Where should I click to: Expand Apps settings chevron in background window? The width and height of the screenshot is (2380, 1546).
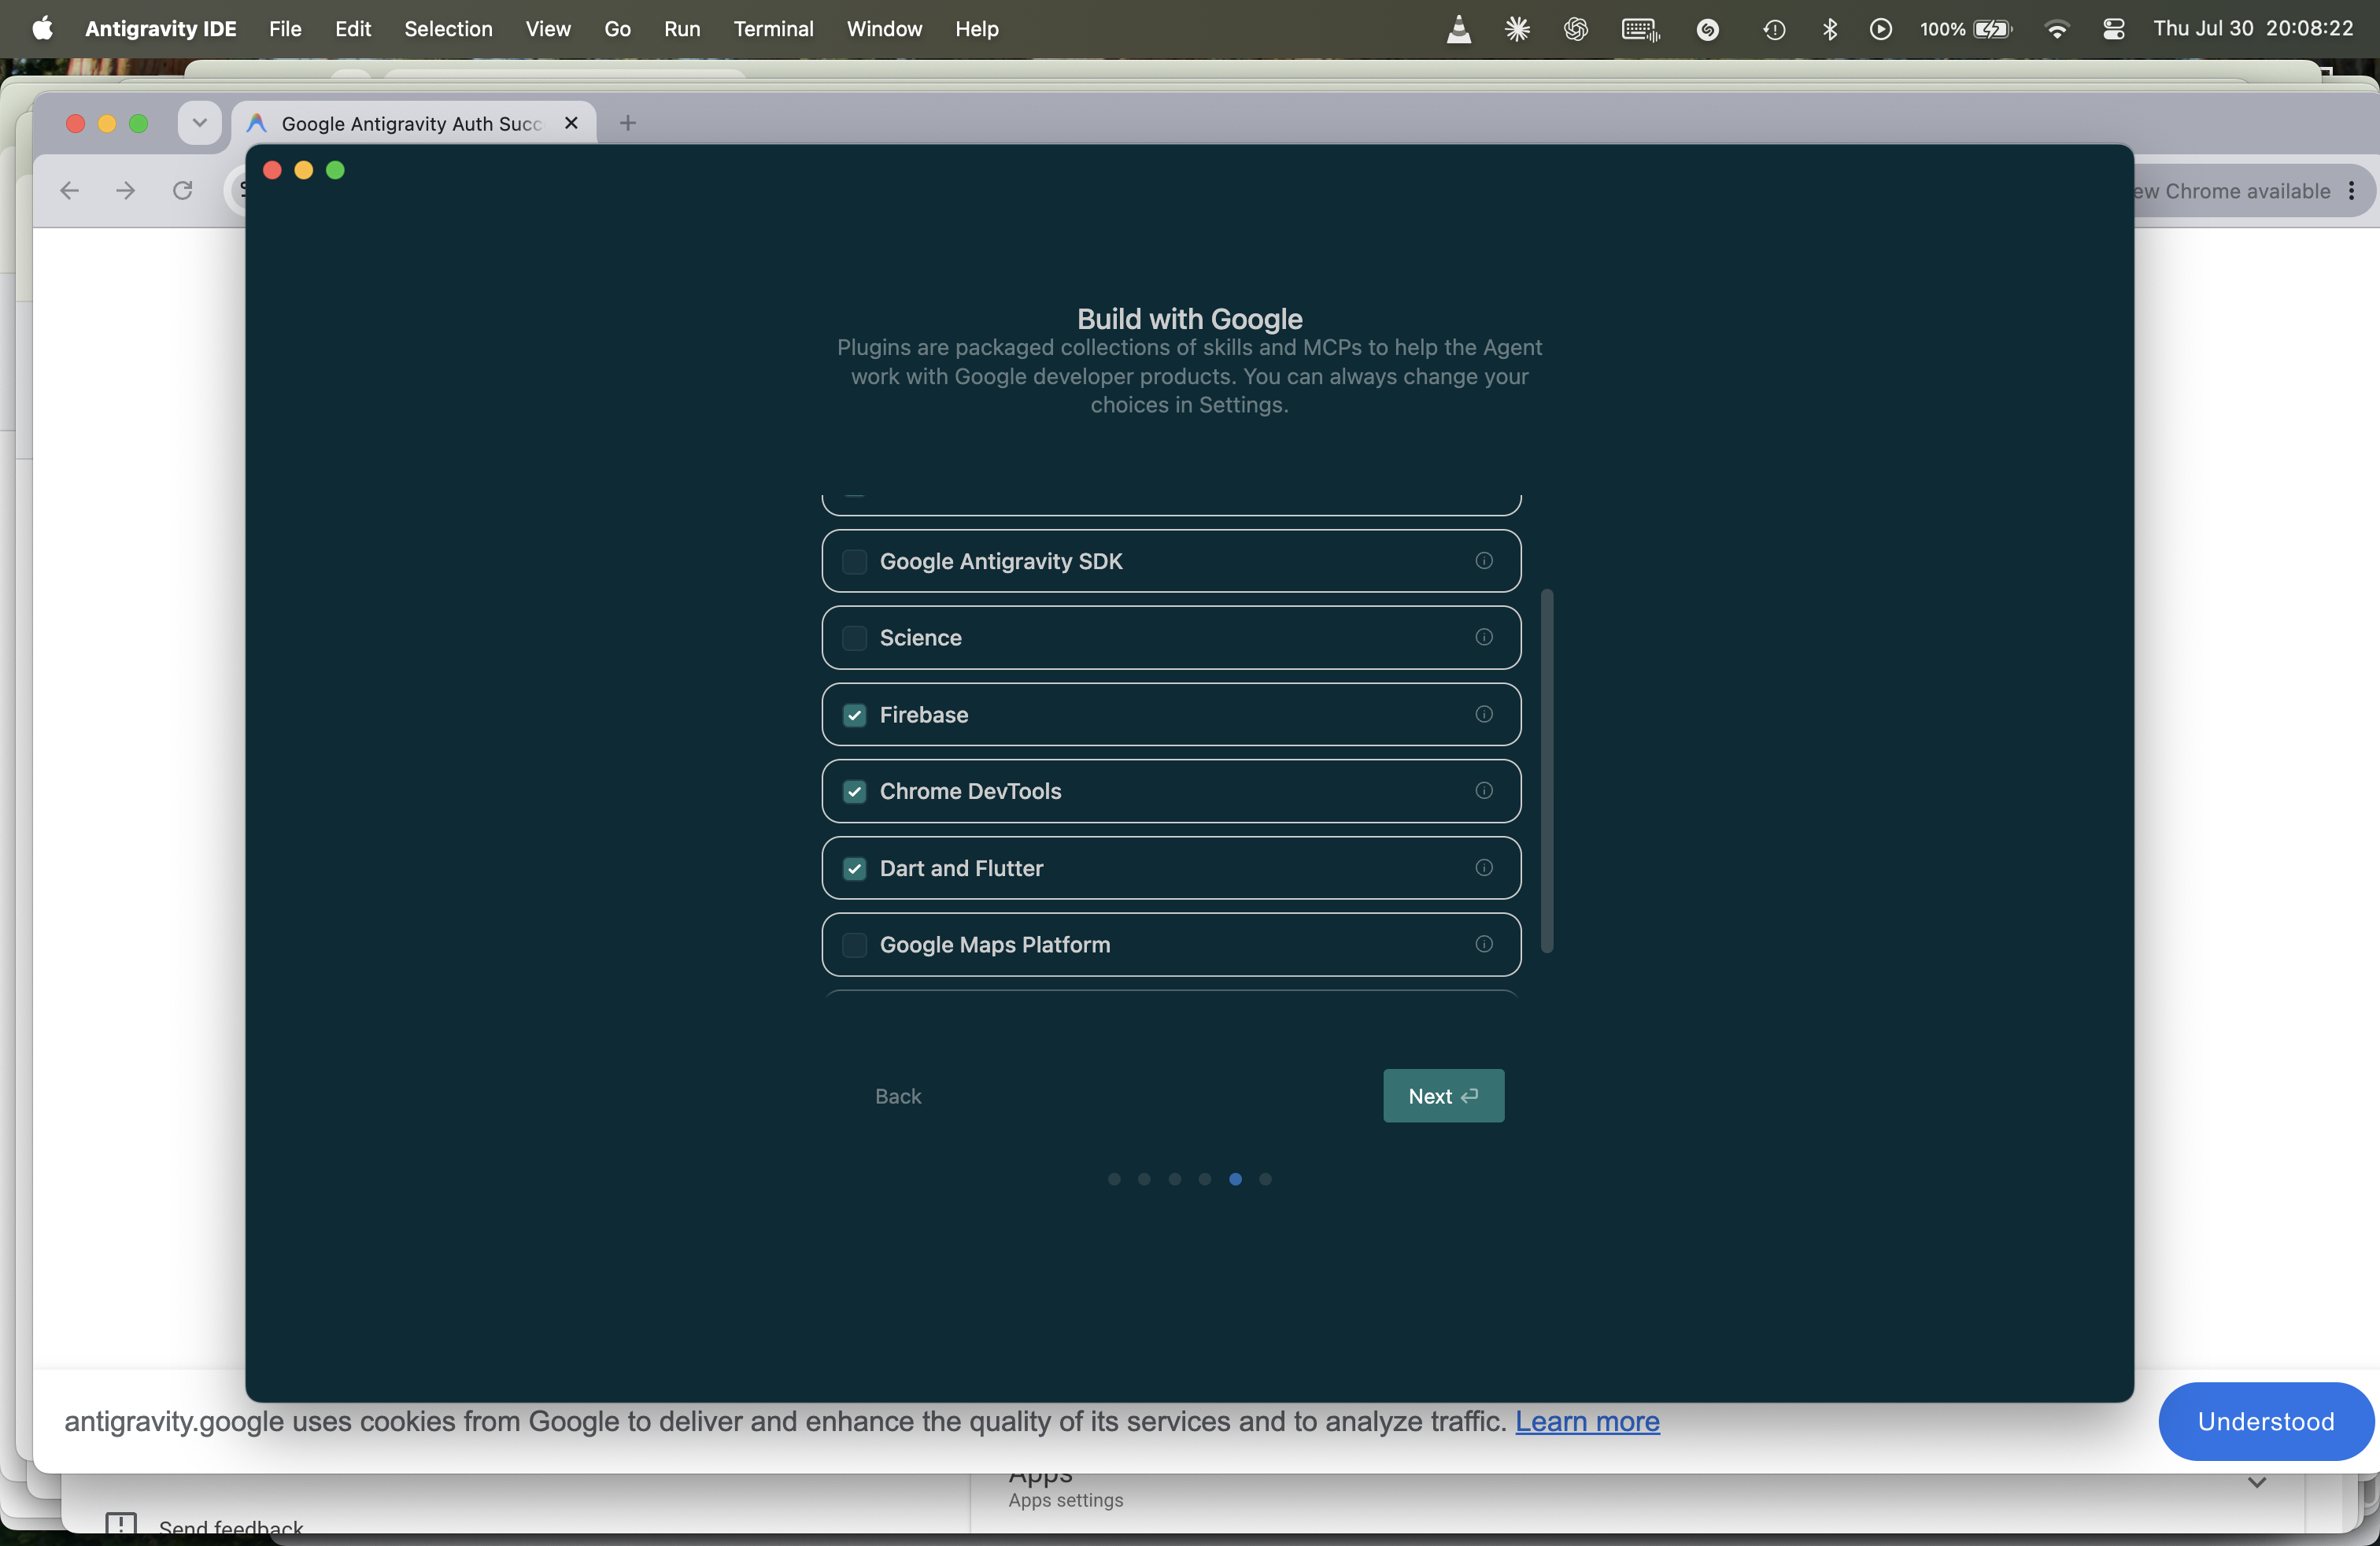tap(2257, 1482)
